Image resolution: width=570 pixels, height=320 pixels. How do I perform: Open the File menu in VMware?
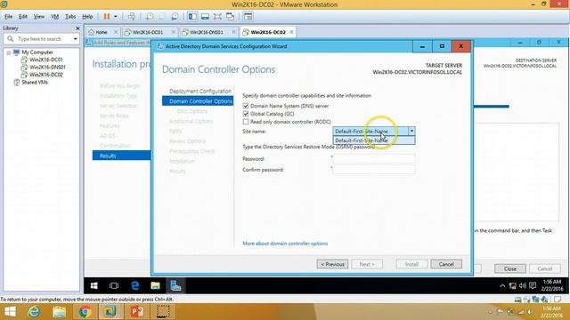tap(8, 17)
